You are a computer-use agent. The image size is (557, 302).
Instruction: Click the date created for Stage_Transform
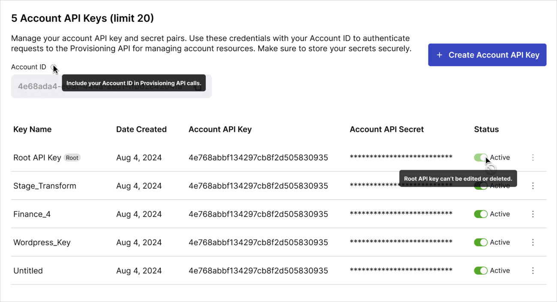[139, 186]
